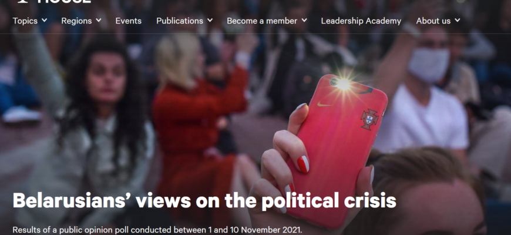
Task: Click the Chatham House logo at top
Action: click(54, 1)
